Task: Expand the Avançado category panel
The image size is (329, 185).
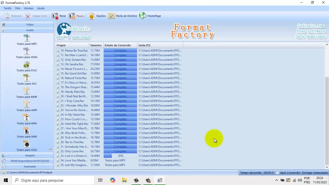Action: click(x=27, y=166)
